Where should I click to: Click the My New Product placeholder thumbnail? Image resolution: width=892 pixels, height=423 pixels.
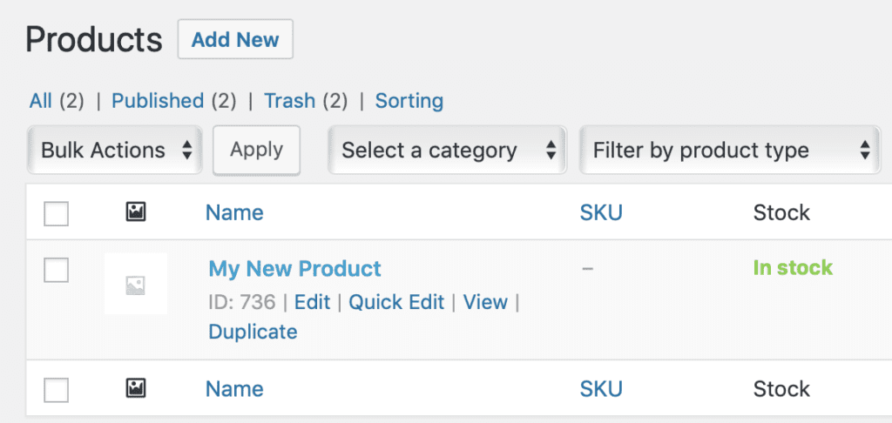135,284
